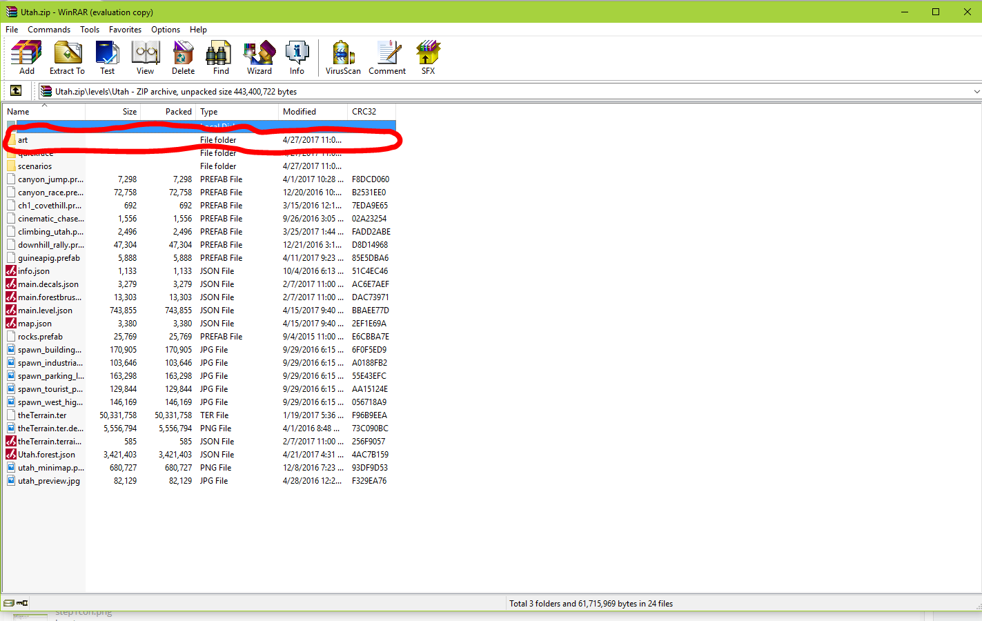Add an archive Comment

pyautogui.click(x=387, y=57)
